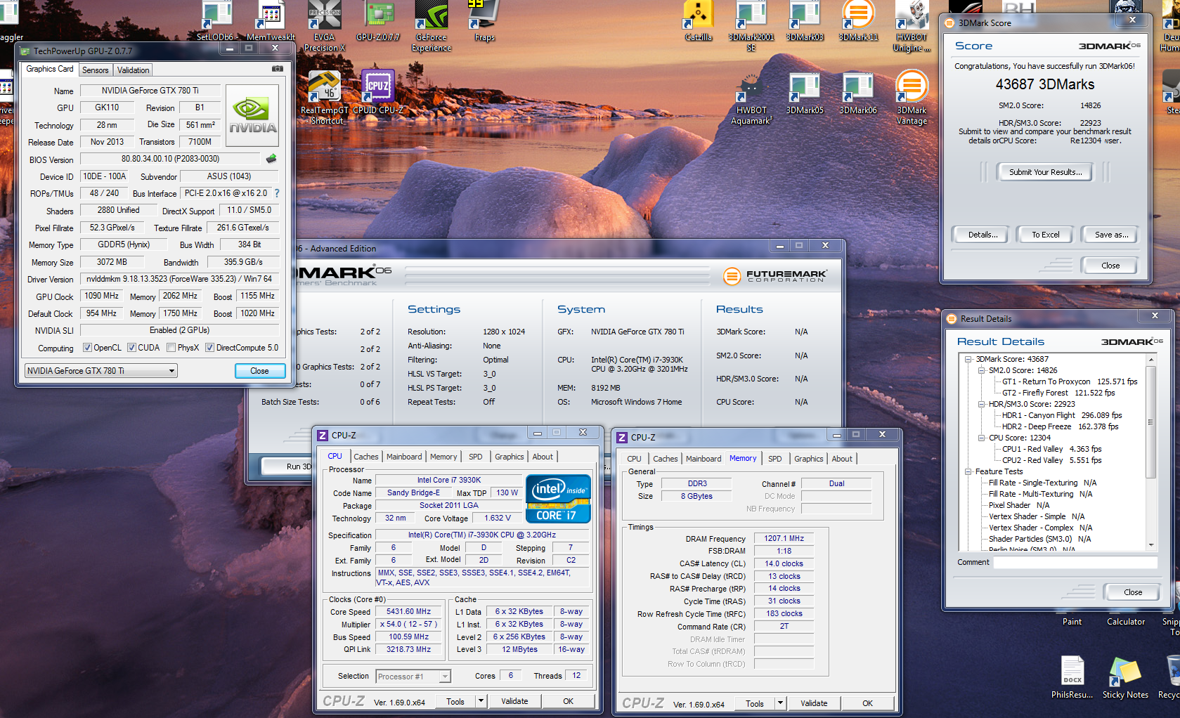Click the Validate button in CPU-Z CPU window

pos(514,701)
